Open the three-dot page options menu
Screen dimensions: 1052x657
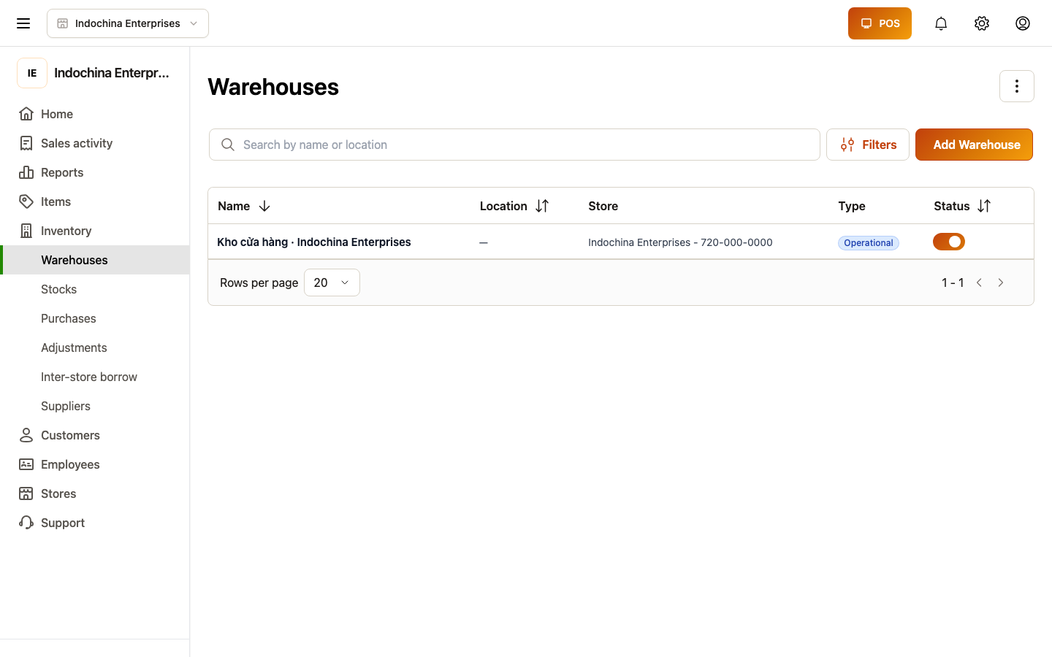(x=1017, y=86)
